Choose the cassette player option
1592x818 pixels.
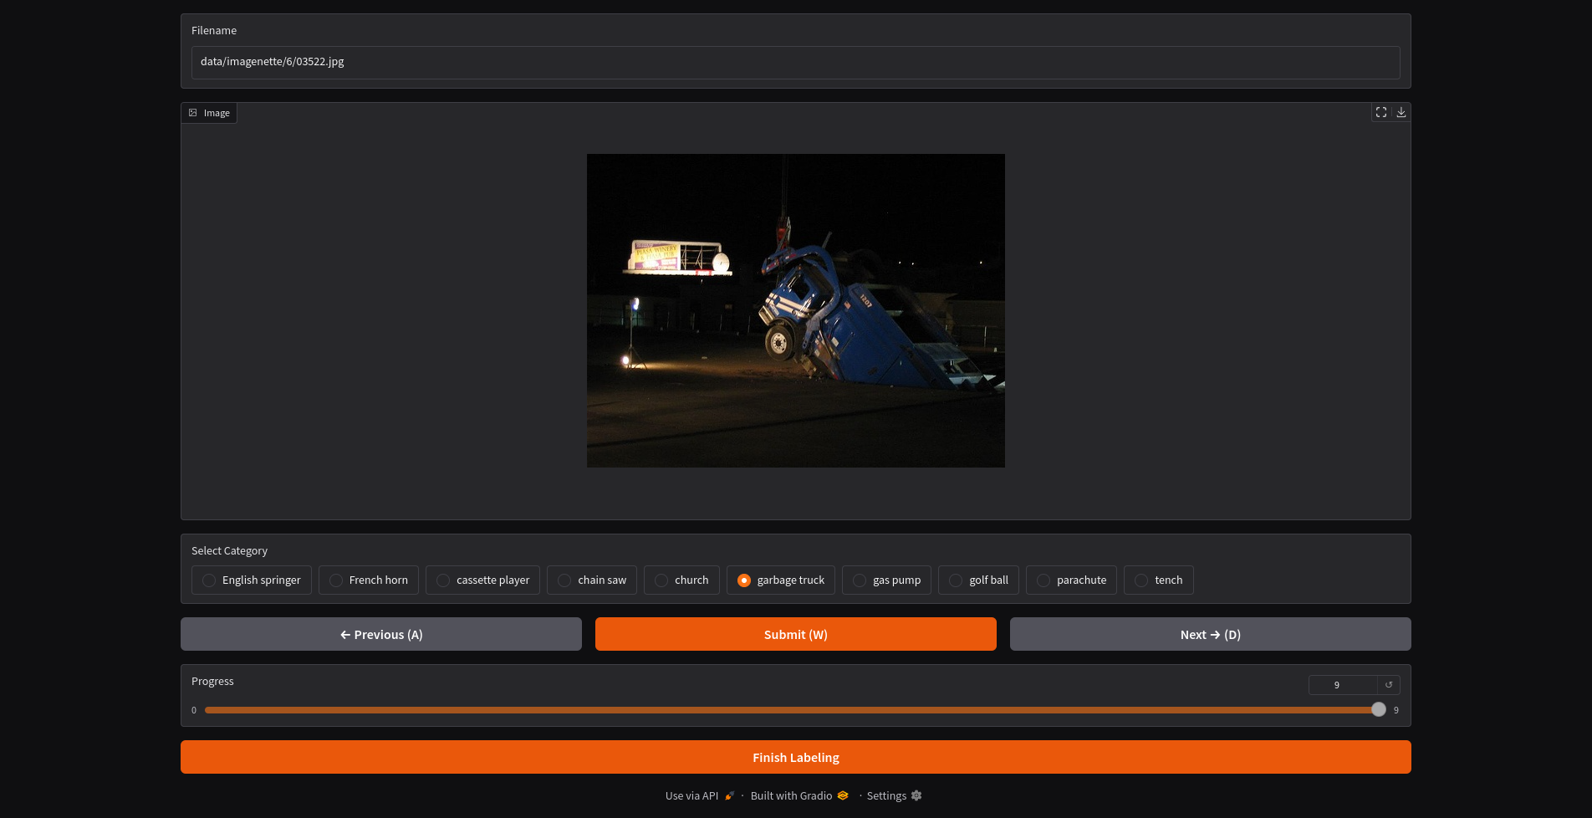[x=482, y=580]
